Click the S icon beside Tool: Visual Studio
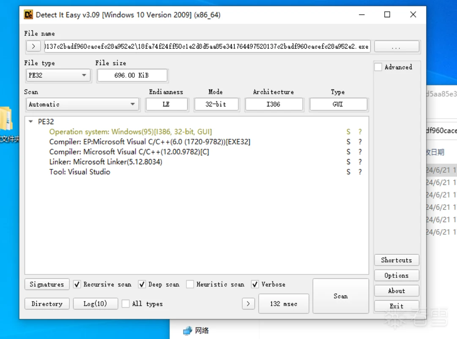457x339 pixels. (348, 172)
